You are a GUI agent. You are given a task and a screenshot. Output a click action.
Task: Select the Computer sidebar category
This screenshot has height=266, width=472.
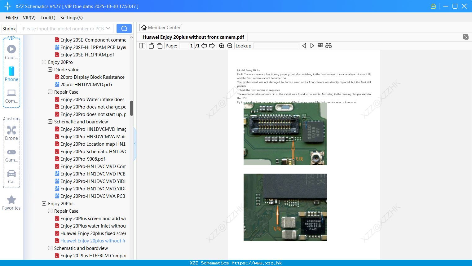pyautogui.click(x=11, y=96)
